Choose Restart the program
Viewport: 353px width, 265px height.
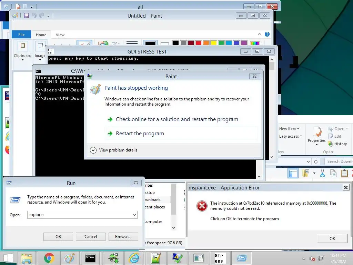click(x=181, y=134)
